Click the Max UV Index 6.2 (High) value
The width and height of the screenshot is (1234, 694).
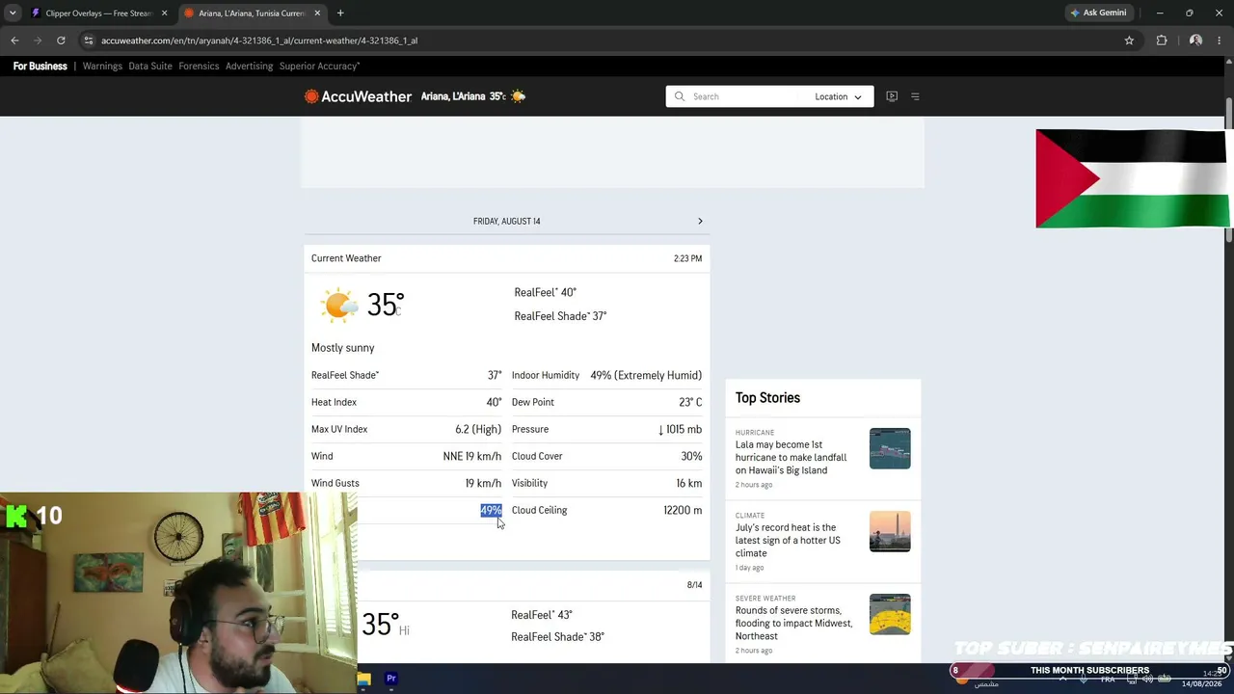[478, 429]
